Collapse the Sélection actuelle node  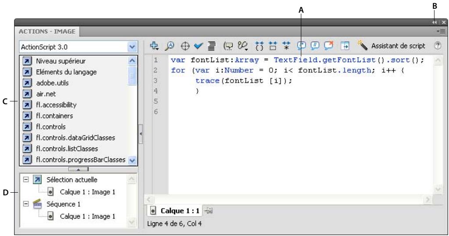coord(26,180)
